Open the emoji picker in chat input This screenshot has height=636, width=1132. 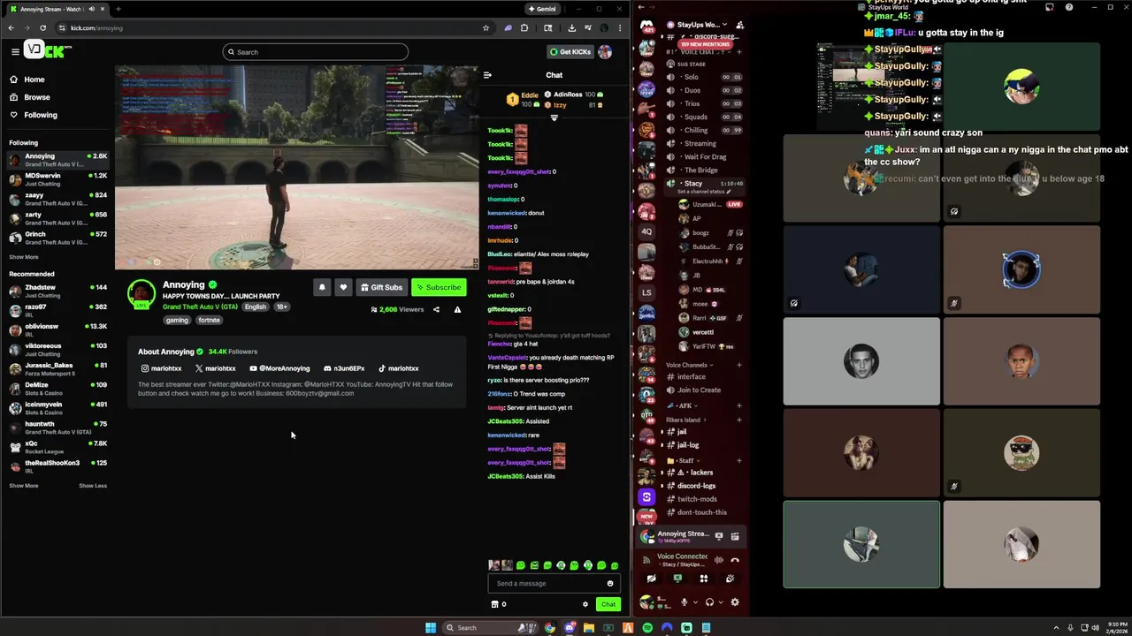point(609,583)
